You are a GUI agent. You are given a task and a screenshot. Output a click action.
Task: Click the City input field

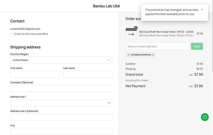[x=61, y=131]
